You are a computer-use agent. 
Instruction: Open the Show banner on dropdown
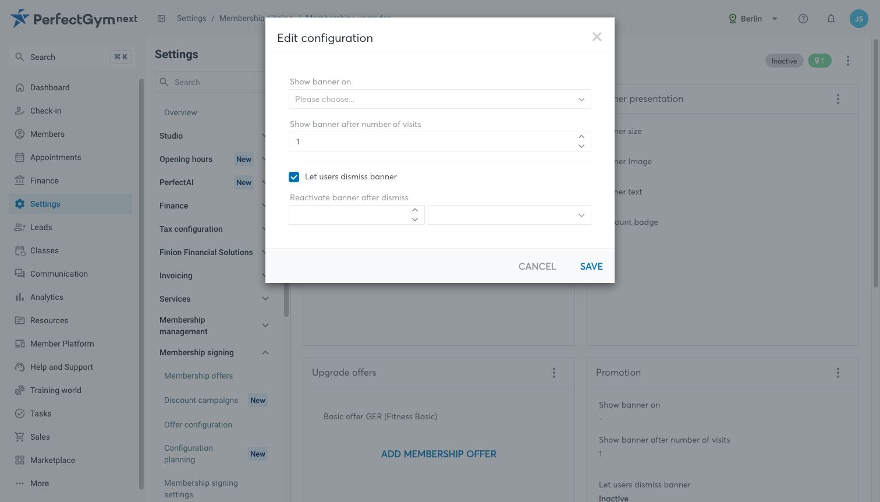pyautogui.click(x=440, y=99)
